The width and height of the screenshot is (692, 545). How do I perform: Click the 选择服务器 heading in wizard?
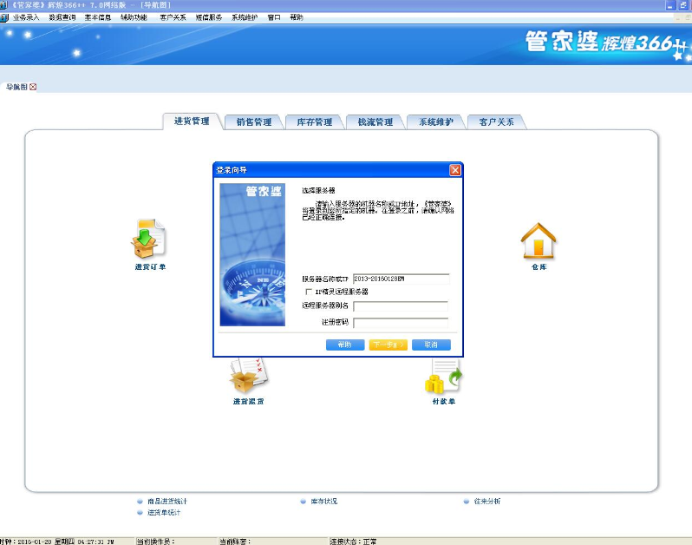pos(318,190)
